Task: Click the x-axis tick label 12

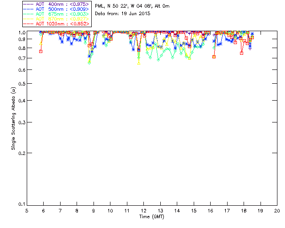Action: point(143,211)
